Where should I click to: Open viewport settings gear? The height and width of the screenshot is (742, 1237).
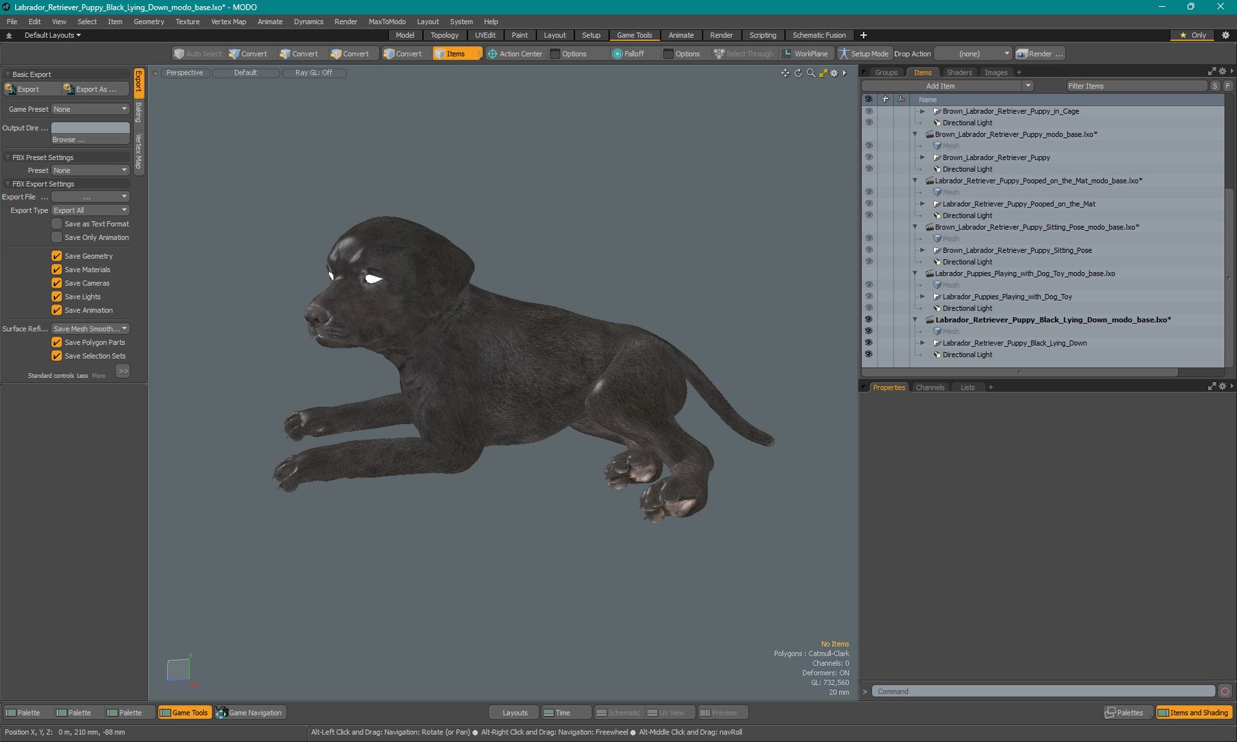pyautogui.click(x=834, y=73)
